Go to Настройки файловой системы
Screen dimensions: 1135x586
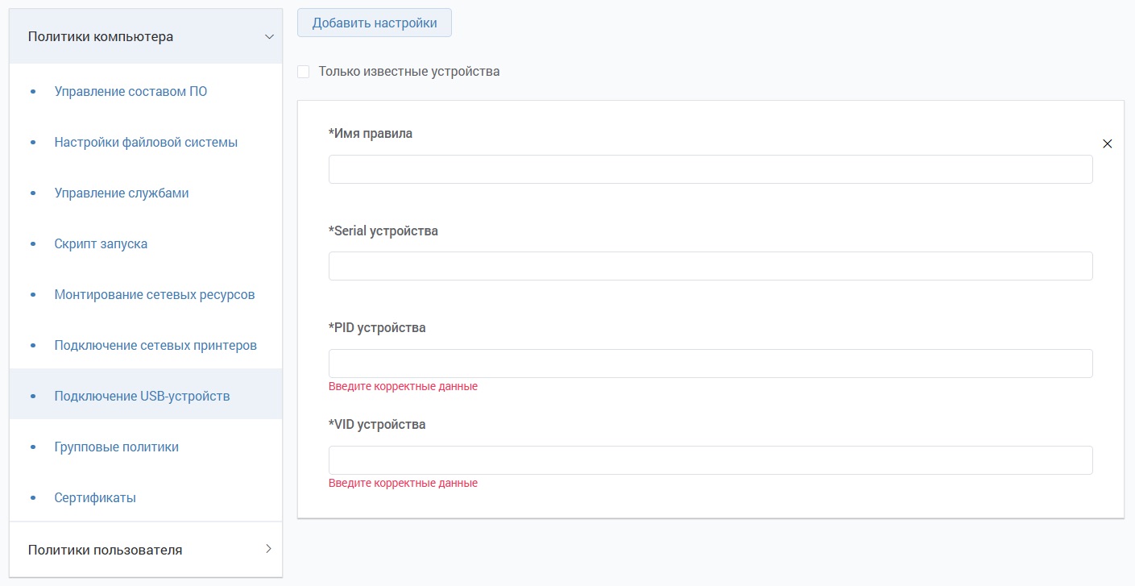pyautogui.click(x=146, y=143)
